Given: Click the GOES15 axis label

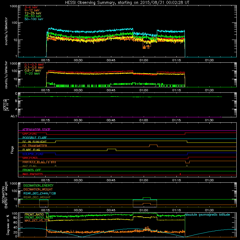Looking at the screenshot, I should 6,105.
